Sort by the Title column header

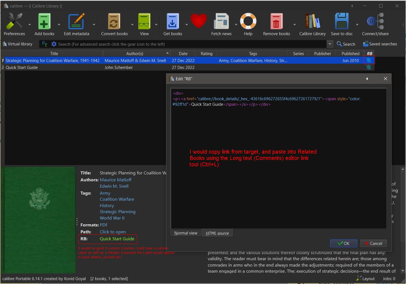(54, 53)
